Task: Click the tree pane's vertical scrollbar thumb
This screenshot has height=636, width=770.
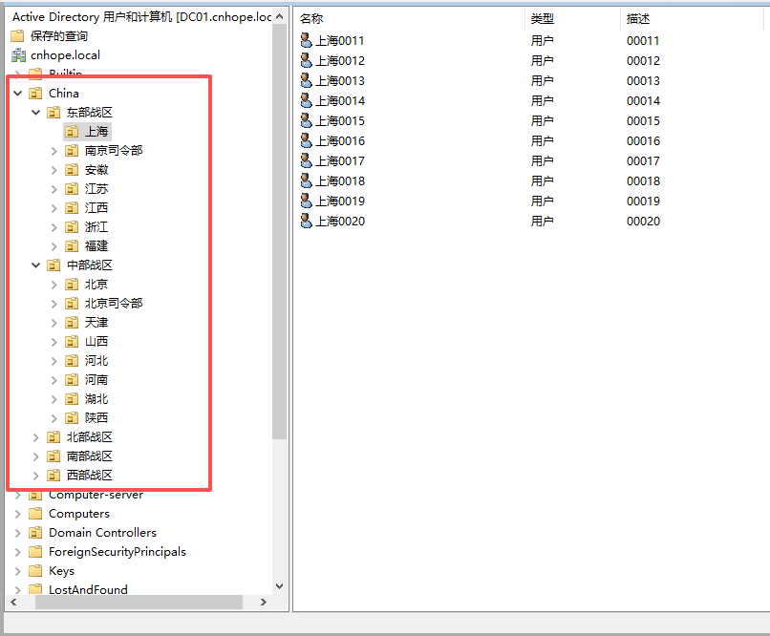Action: (279, 231)
